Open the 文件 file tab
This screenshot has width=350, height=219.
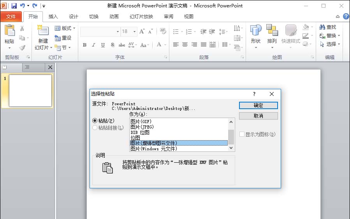(11, 16)
